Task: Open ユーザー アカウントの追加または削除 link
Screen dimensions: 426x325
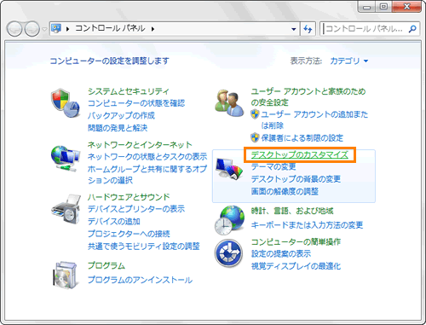Action: [x=314, y=119]
